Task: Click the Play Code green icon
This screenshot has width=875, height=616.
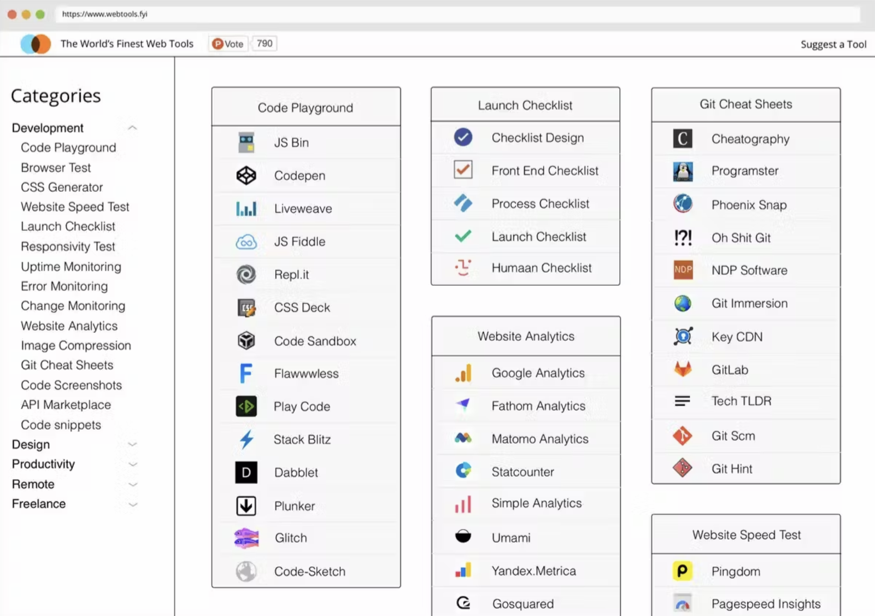Action: (x=246, y=406)
